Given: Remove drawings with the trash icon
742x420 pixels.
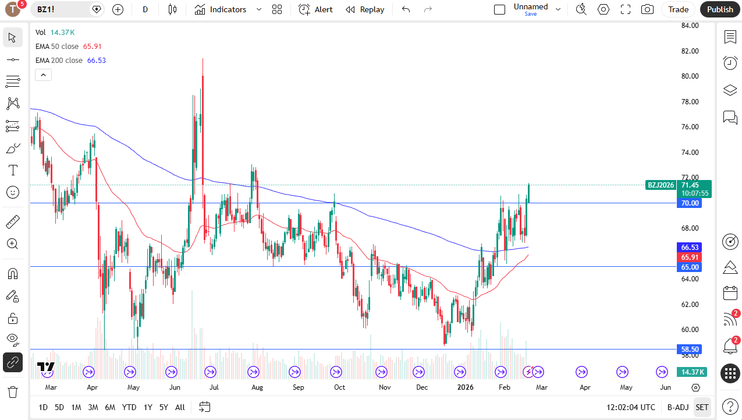Looking at the screenshot, I should click(13, 391).
